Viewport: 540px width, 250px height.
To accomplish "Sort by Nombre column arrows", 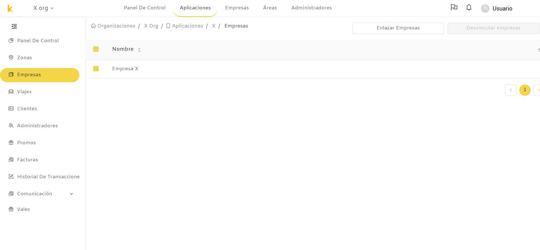I will tap(139, 50).
